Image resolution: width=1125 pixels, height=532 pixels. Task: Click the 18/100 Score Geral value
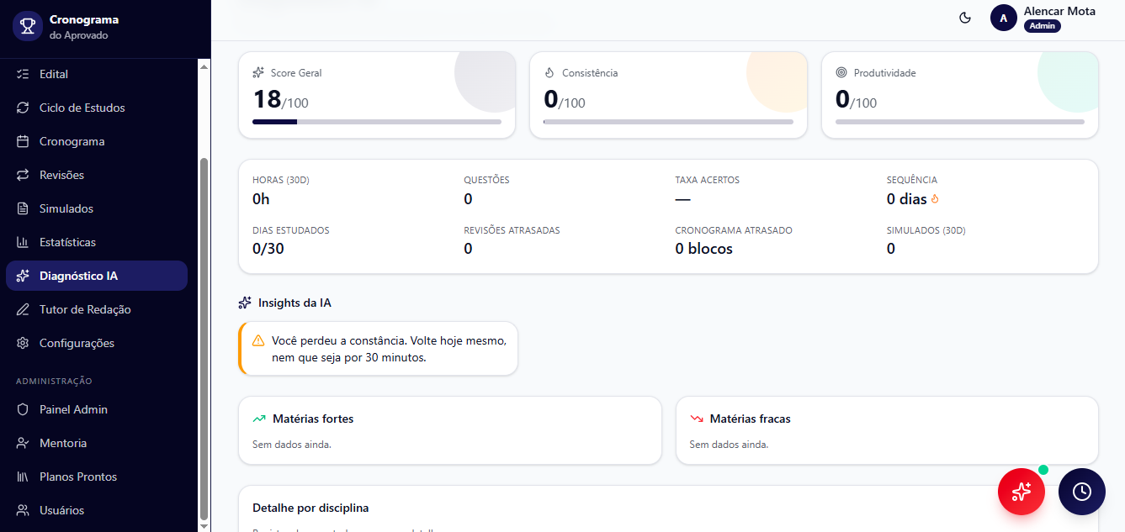coord(280,100)
